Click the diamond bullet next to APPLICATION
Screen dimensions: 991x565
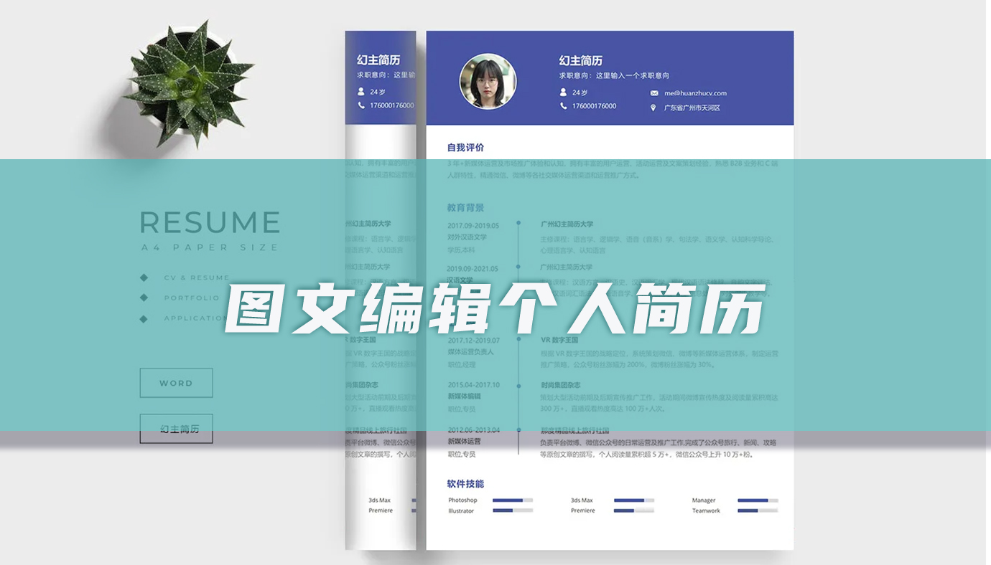point(144,318)
